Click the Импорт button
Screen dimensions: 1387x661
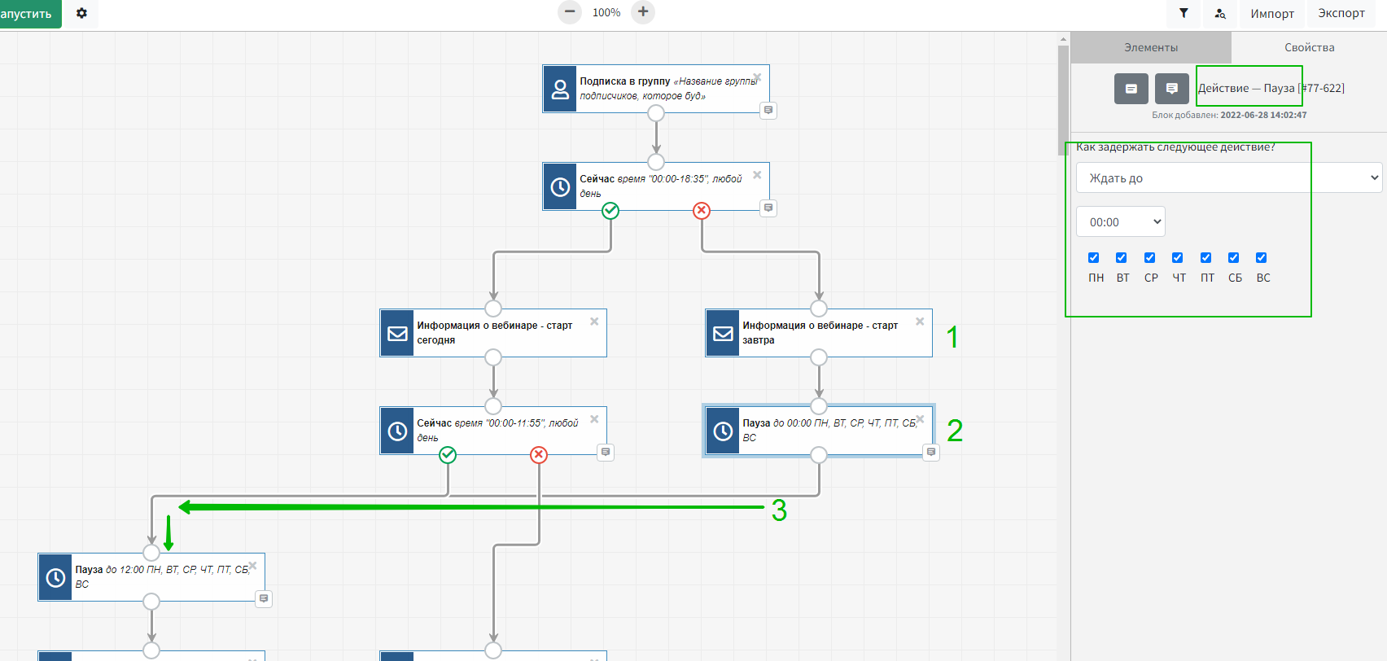[x=1271, y=14]
